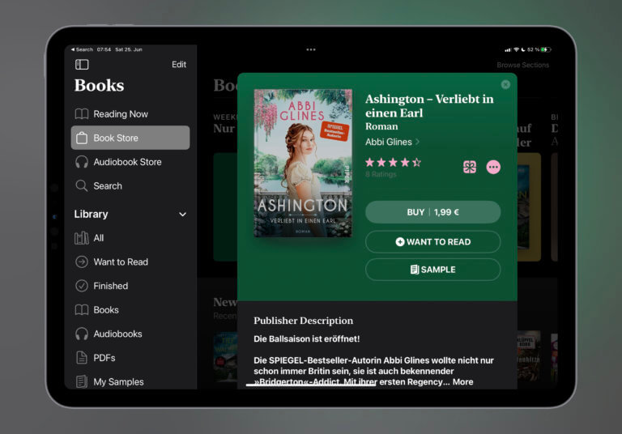Image resolution: width=622 pixels, height=434 pixels.
Task: Click the Publisher Description heading
Action: tap(304, 321)
